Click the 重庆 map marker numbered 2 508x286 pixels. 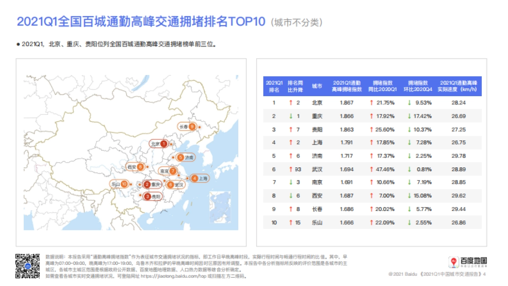click(147, 184)
